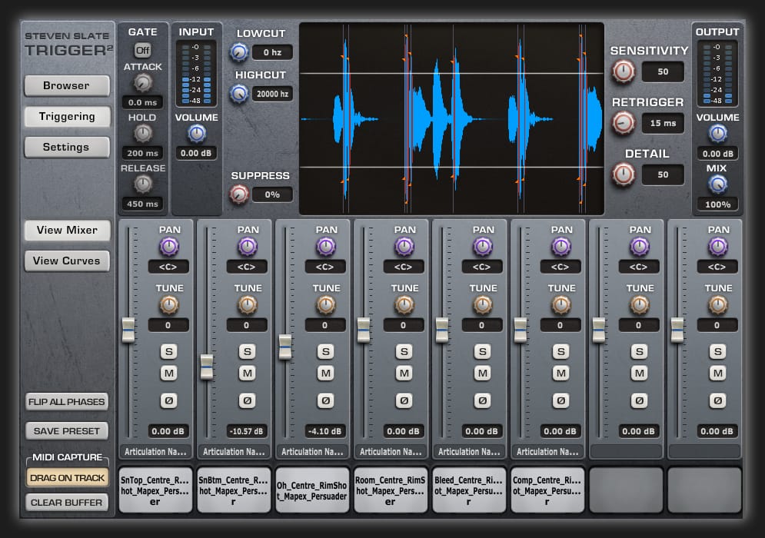
Task: Flip phase on SnTop channel
Action: tap(169, 401)
